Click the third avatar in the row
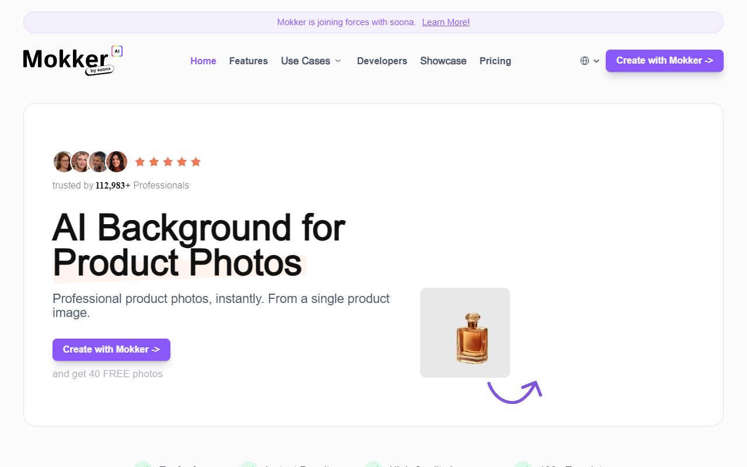 [99, 162]
